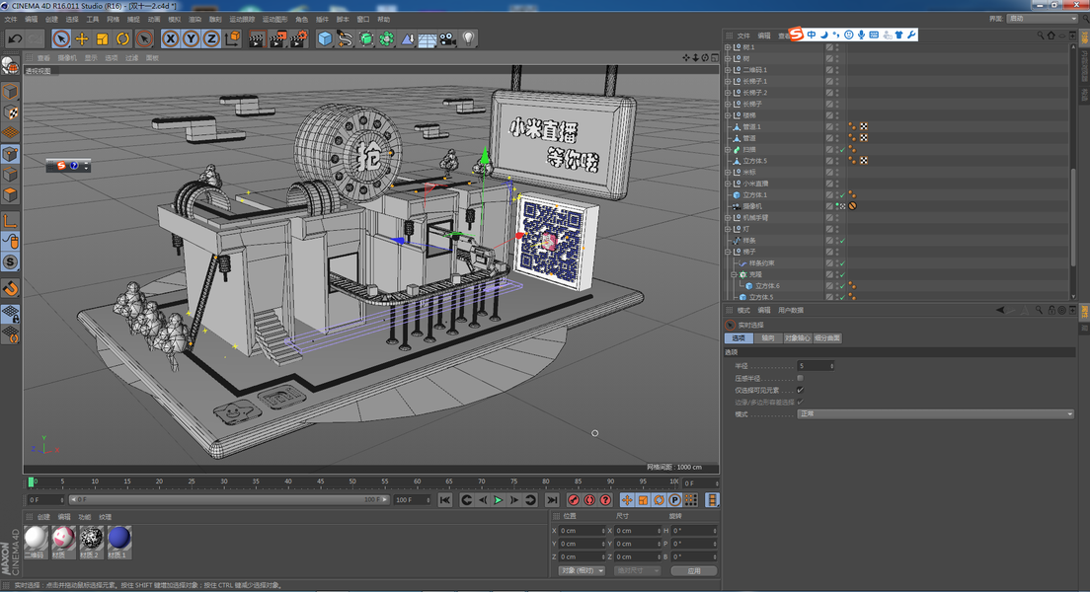The width and height of the screenshot is (1090, 592).
Task: Click the light bulb icon
Action: 469,38
